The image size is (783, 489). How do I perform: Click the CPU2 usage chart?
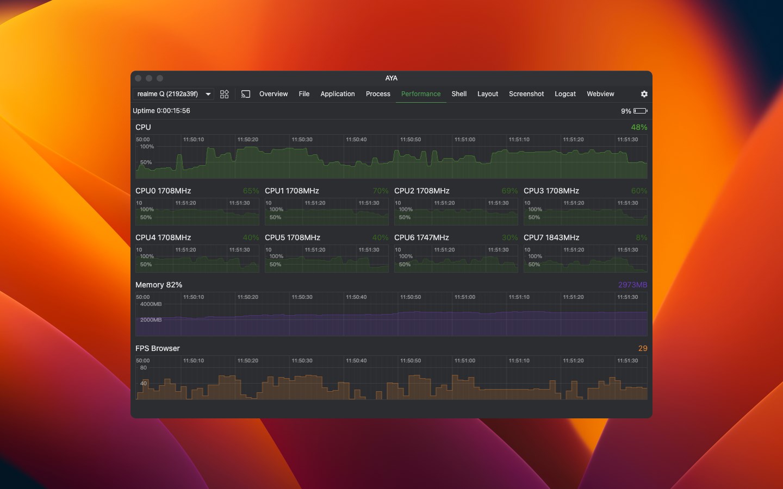pyautogui.click(x=456, y=212)
